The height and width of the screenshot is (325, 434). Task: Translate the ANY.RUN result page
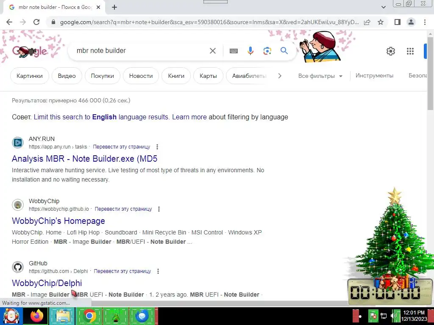pyautogui.click(x=122, y=147)
